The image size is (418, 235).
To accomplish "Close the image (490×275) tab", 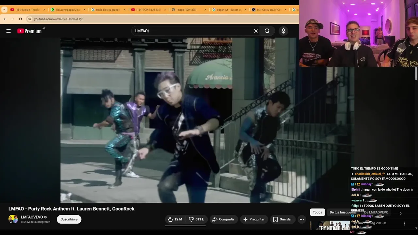I will (205, 10).
